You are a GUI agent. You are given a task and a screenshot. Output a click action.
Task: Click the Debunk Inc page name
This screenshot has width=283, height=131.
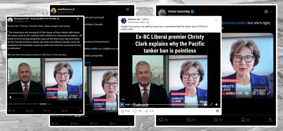(x=134, y=19)
